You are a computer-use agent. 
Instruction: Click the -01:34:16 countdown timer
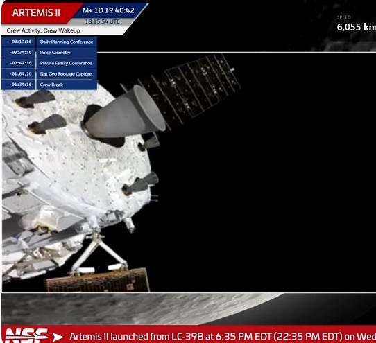[x=21, y=85]
